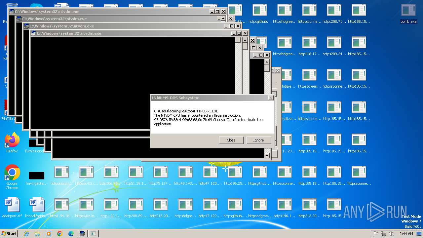Select the havingesta... black thumbnail file
This screenshot has width=423, height=238.
[x=37, y=178]
